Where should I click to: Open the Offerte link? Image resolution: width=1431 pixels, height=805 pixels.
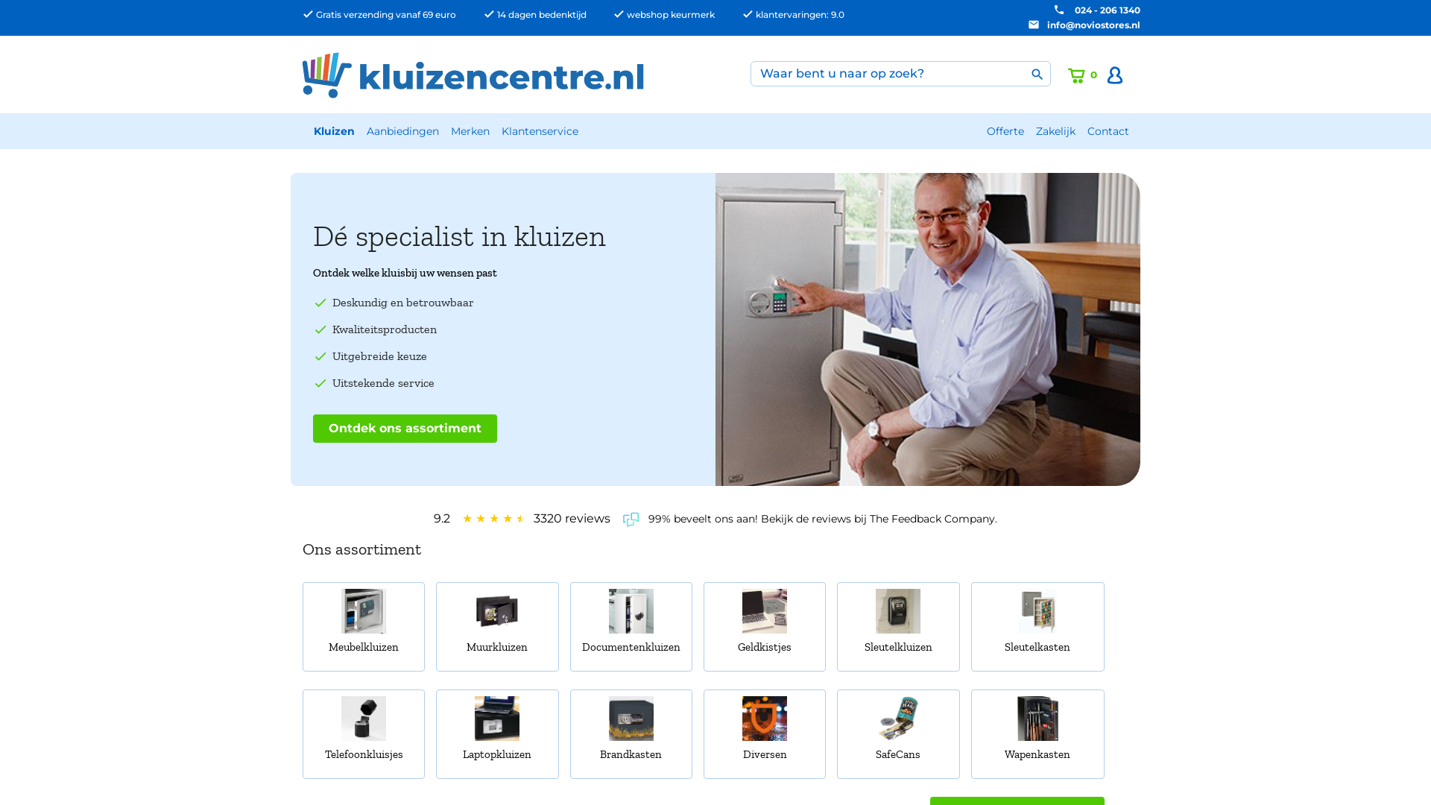pos(1005,131)
